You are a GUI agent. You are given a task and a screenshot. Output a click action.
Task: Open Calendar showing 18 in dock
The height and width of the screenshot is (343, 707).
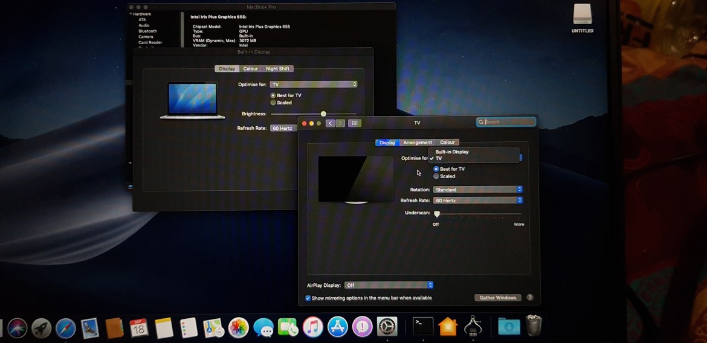coord(139,328)
